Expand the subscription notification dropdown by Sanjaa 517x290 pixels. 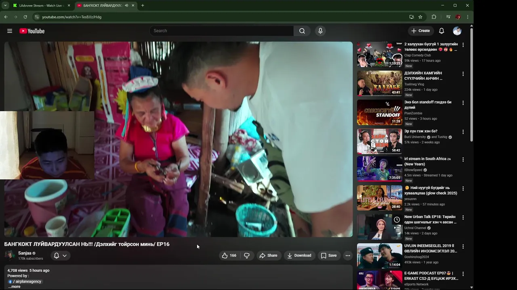coord(60,255)
